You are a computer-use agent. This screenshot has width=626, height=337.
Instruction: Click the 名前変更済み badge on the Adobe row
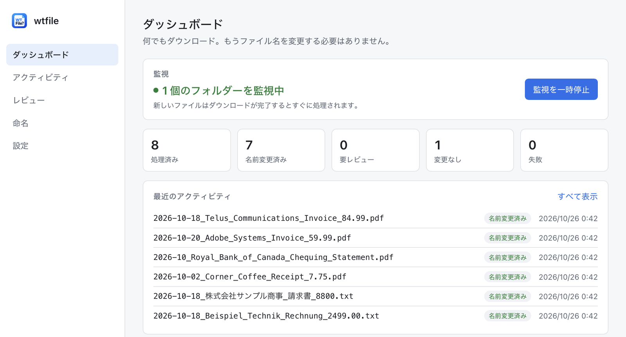coord(507,238)
